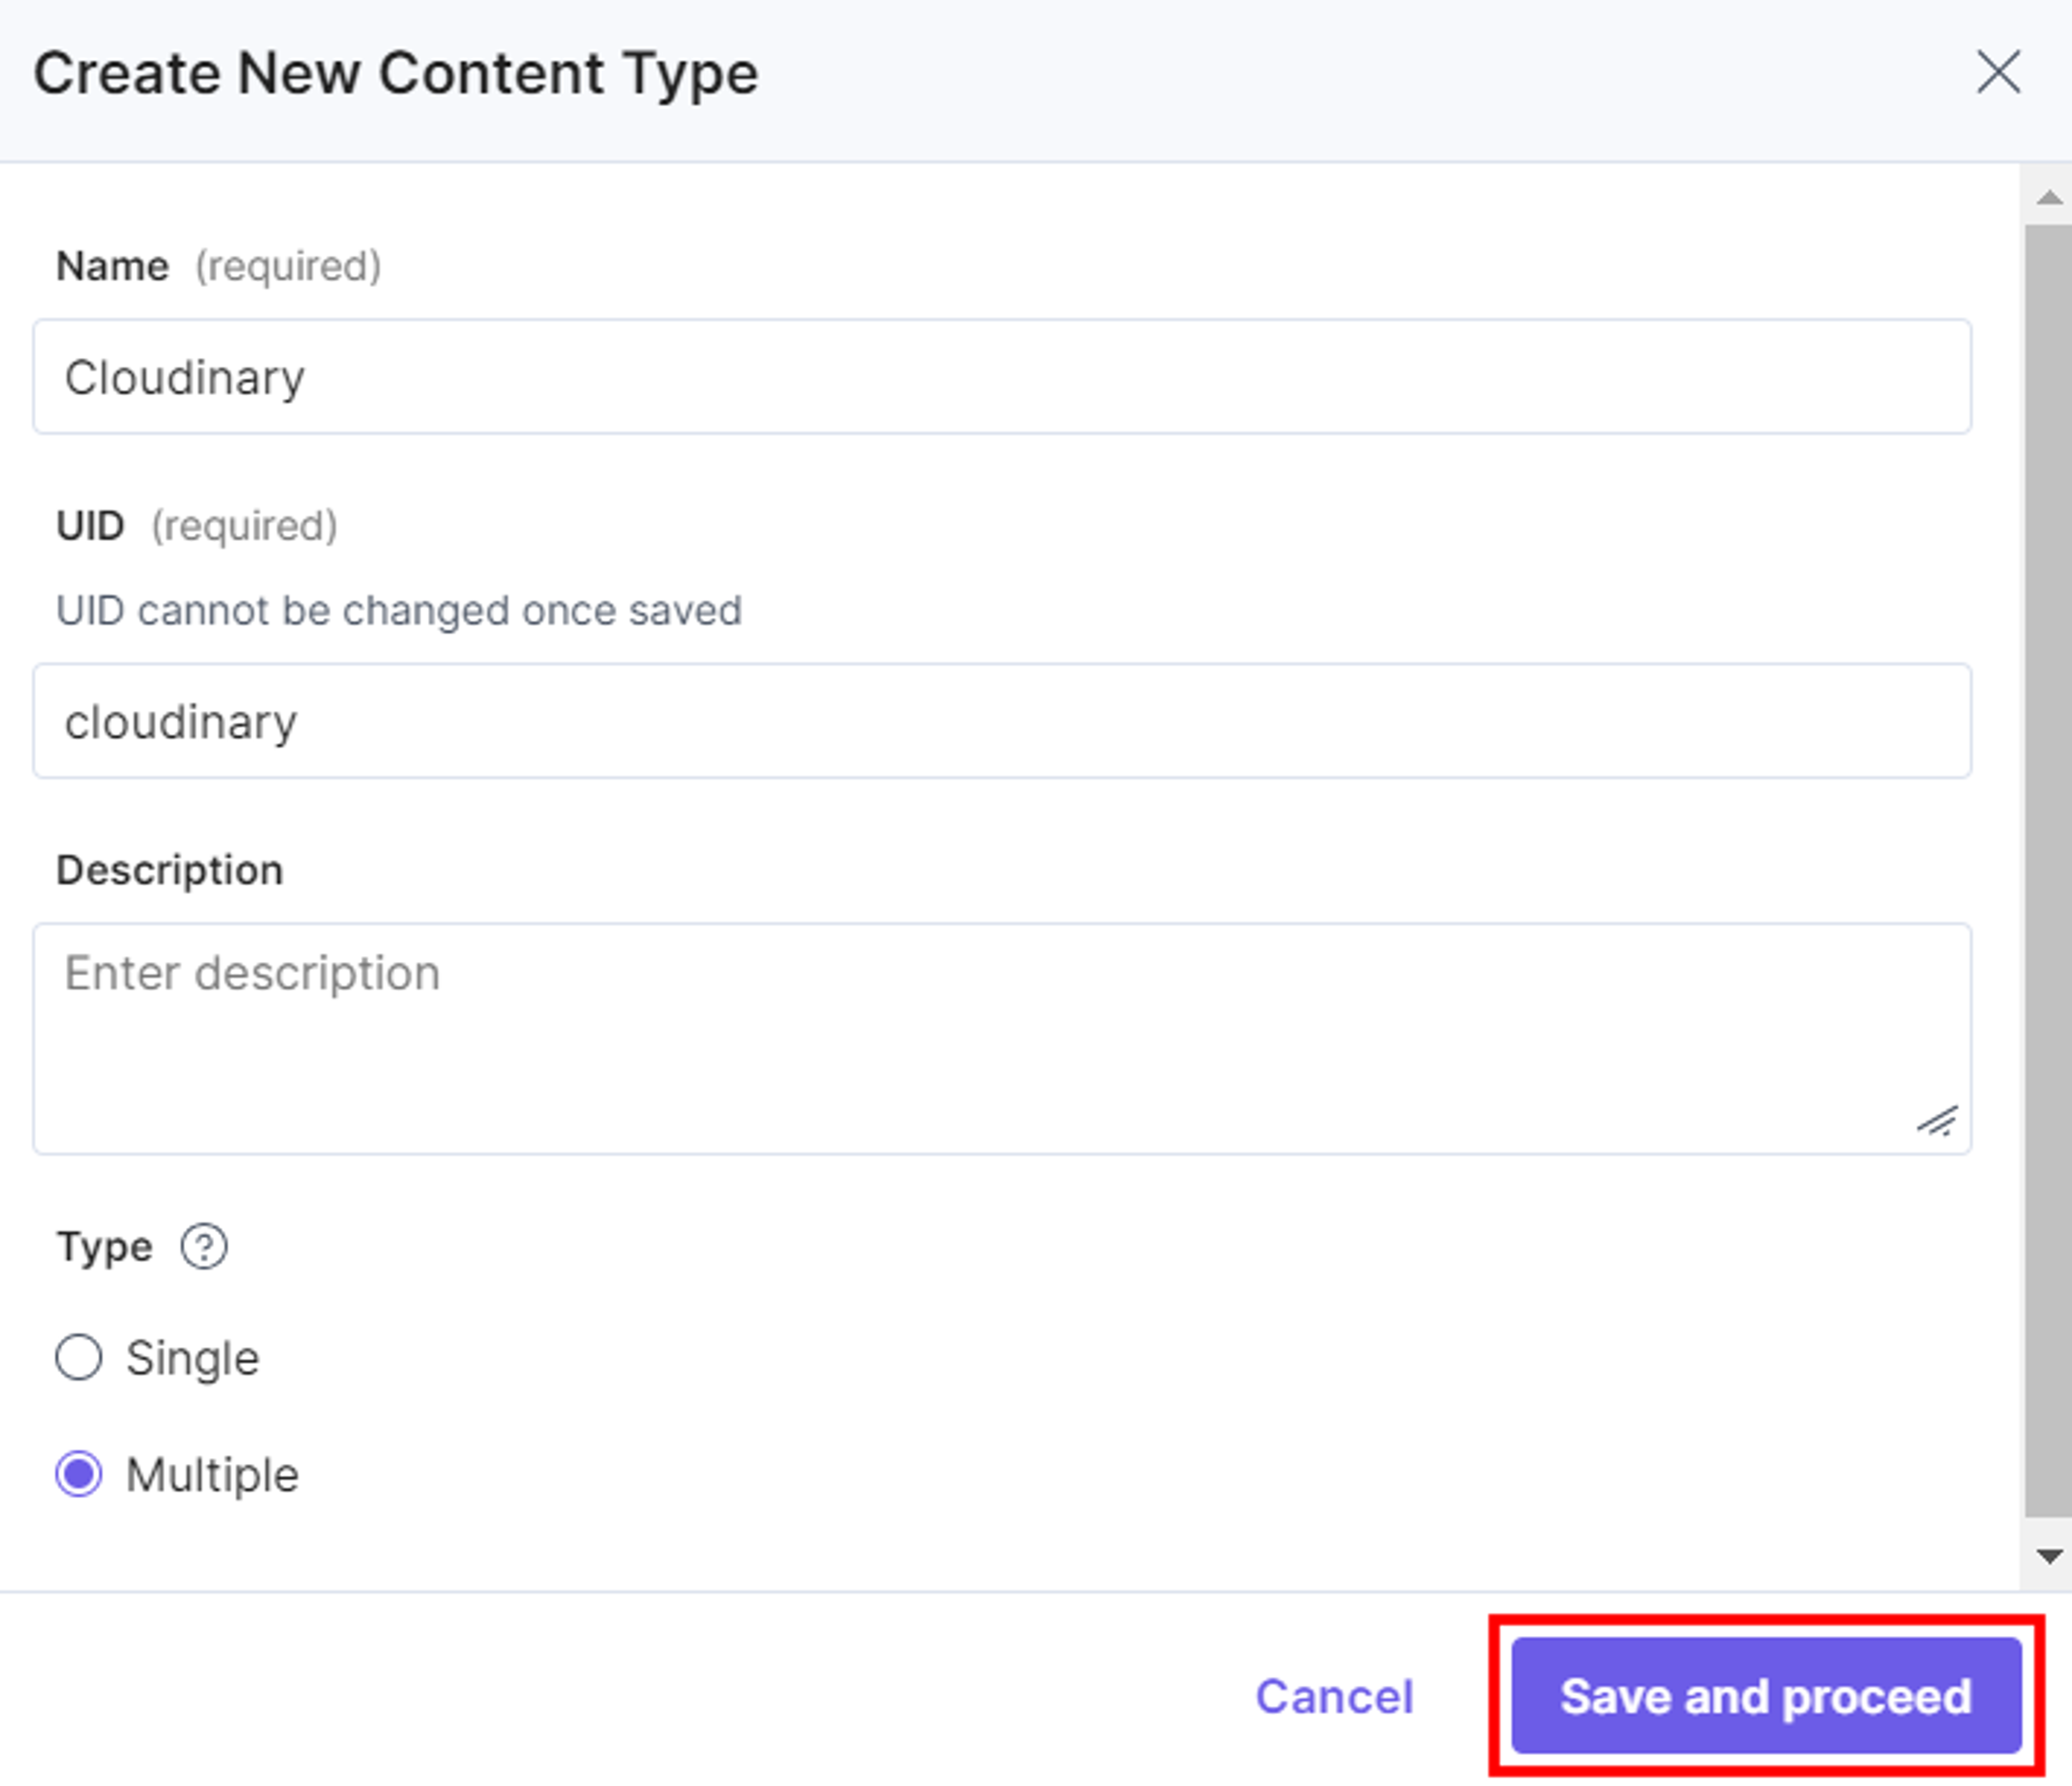Image resolution: width=2072 pixels, height=1786 pixels.
Task: Click the scrollbar up arrow
Action: tap(2048, 197)
